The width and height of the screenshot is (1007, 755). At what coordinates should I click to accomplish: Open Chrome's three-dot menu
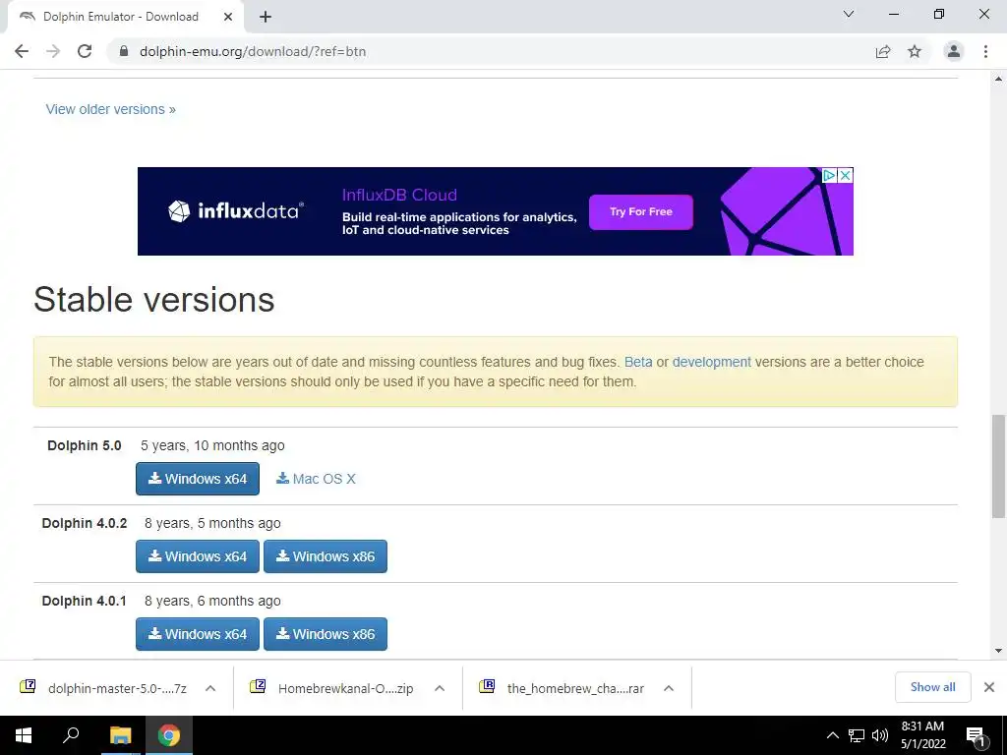[985, 51]
